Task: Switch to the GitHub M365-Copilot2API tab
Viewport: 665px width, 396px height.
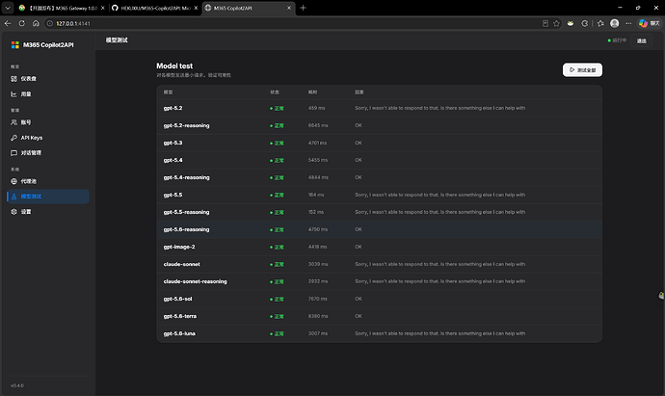Action: click(155, 8)
